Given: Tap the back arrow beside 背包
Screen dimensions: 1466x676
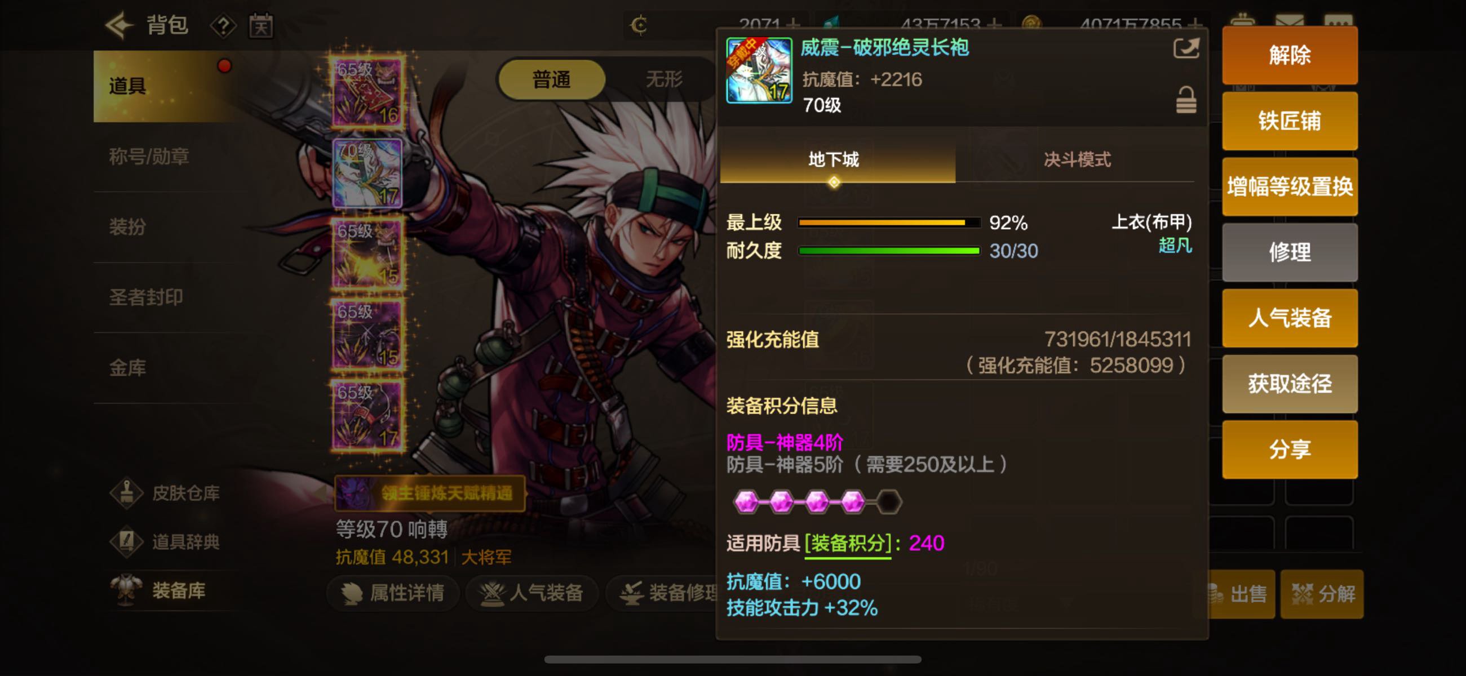Looking at the screenshot, I should [119, 25].
